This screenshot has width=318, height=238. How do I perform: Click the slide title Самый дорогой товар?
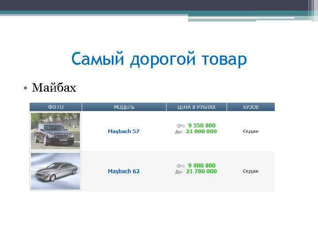[x=159, y=59]
